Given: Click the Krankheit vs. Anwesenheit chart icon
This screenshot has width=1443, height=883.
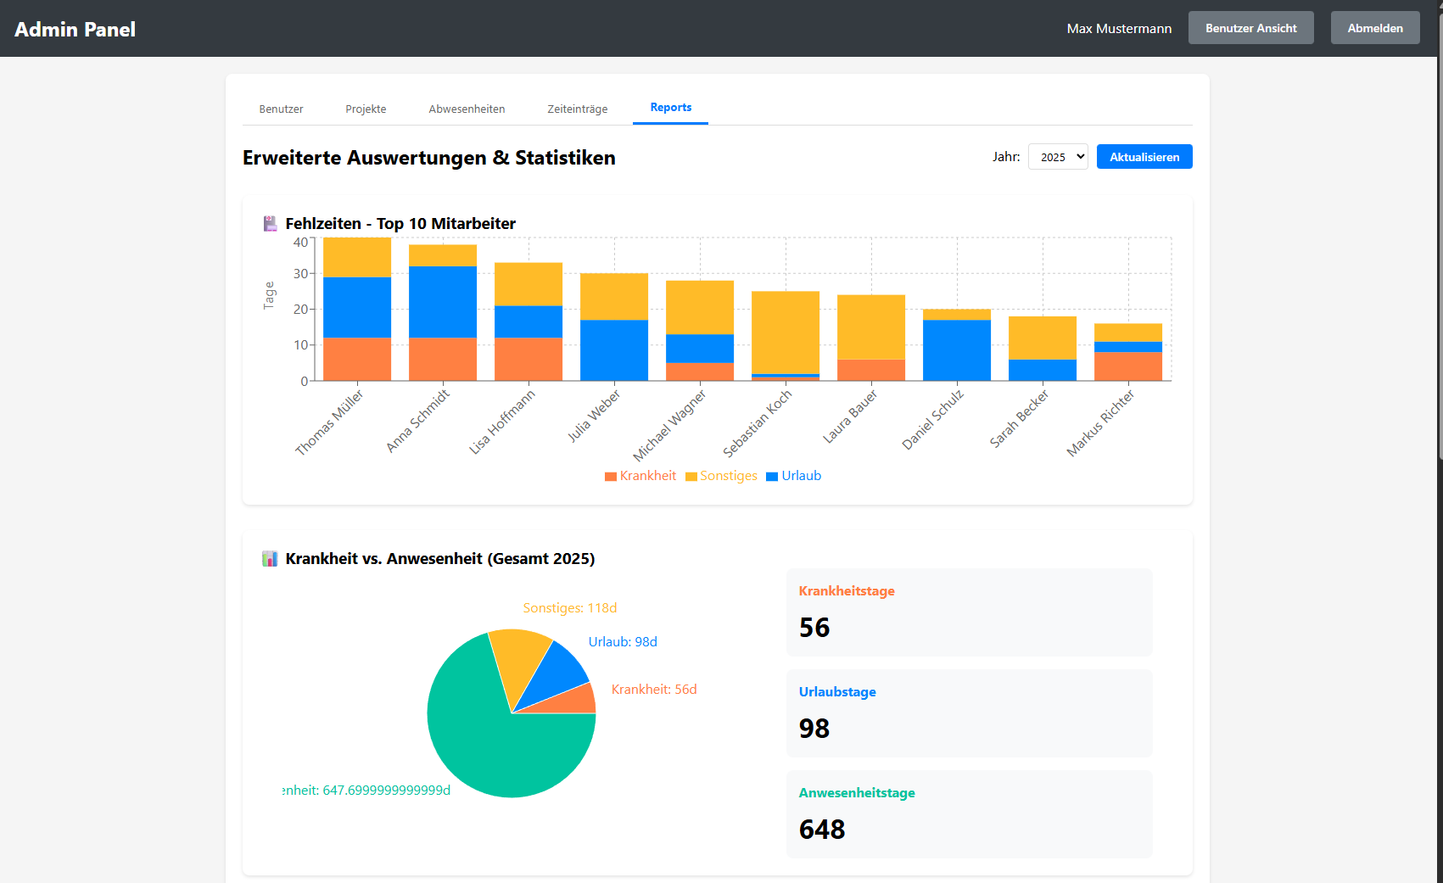Looking at the screenshot, I should click(270, 559).
